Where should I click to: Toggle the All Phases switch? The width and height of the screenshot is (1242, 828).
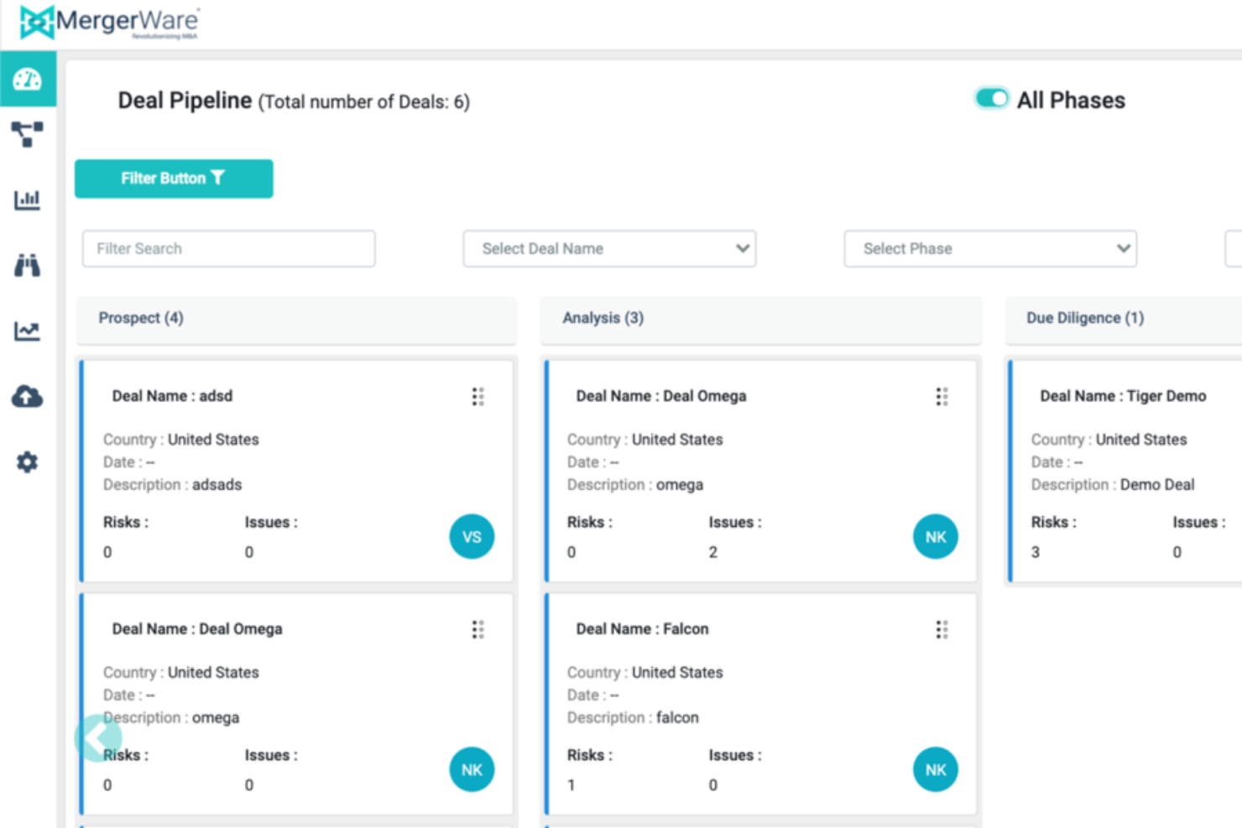pyautogui.click(x=991, y=98)
